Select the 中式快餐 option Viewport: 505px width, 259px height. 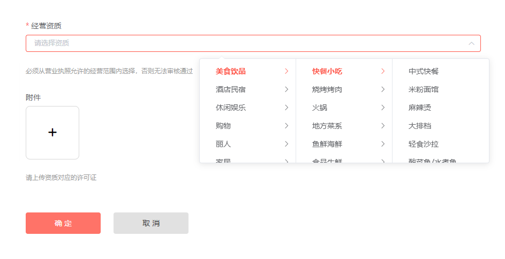423,71
